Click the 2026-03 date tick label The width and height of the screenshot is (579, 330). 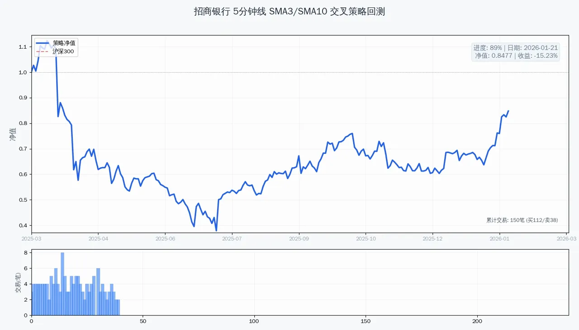tap(566, 238)
